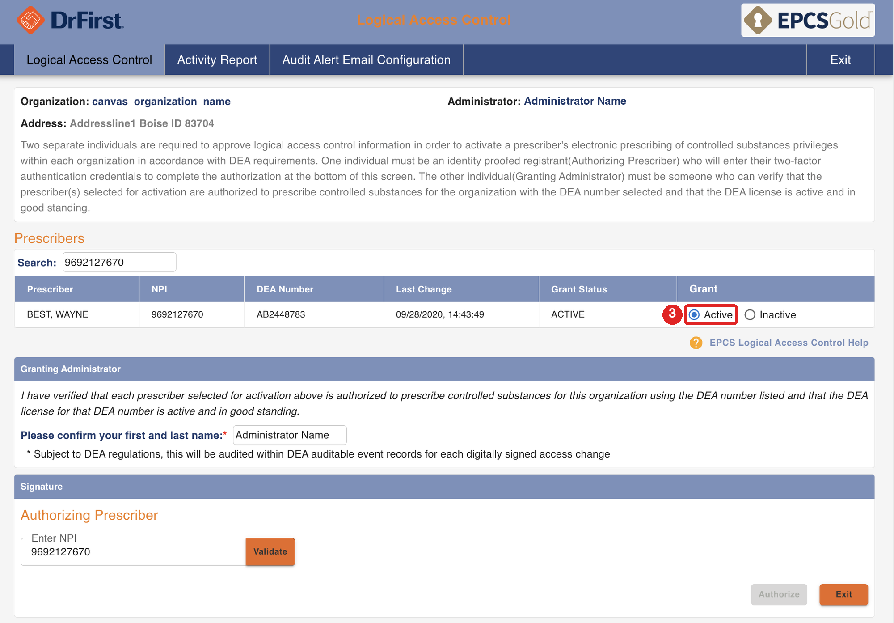Click organization name canvas_organization_name
The image size is (894, 623).
161,102
